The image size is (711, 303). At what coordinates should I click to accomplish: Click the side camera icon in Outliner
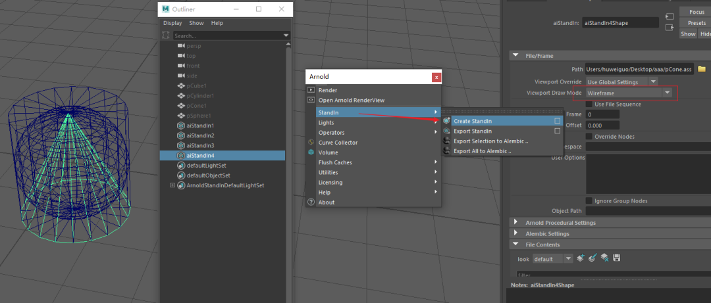[x=181, y=76]
